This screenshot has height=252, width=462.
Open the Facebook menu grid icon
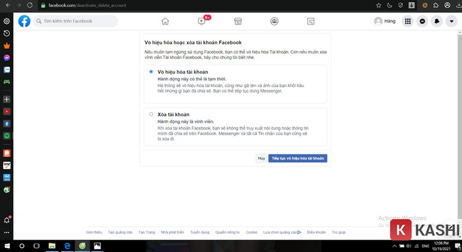coord(407,21)
